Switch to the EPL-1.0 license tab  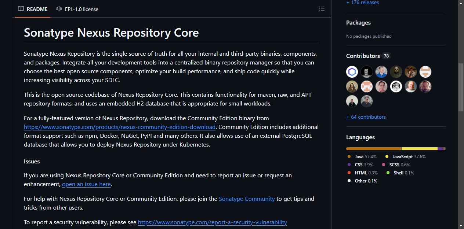point(77,9)
